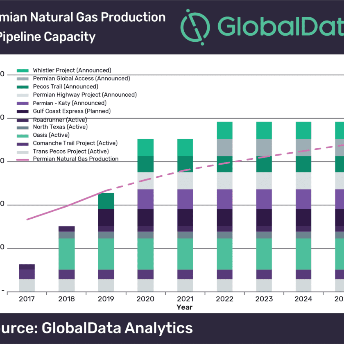Click the 2021 axis label
This screenshot has width=344, height=344.
click(x=185, y=299)
